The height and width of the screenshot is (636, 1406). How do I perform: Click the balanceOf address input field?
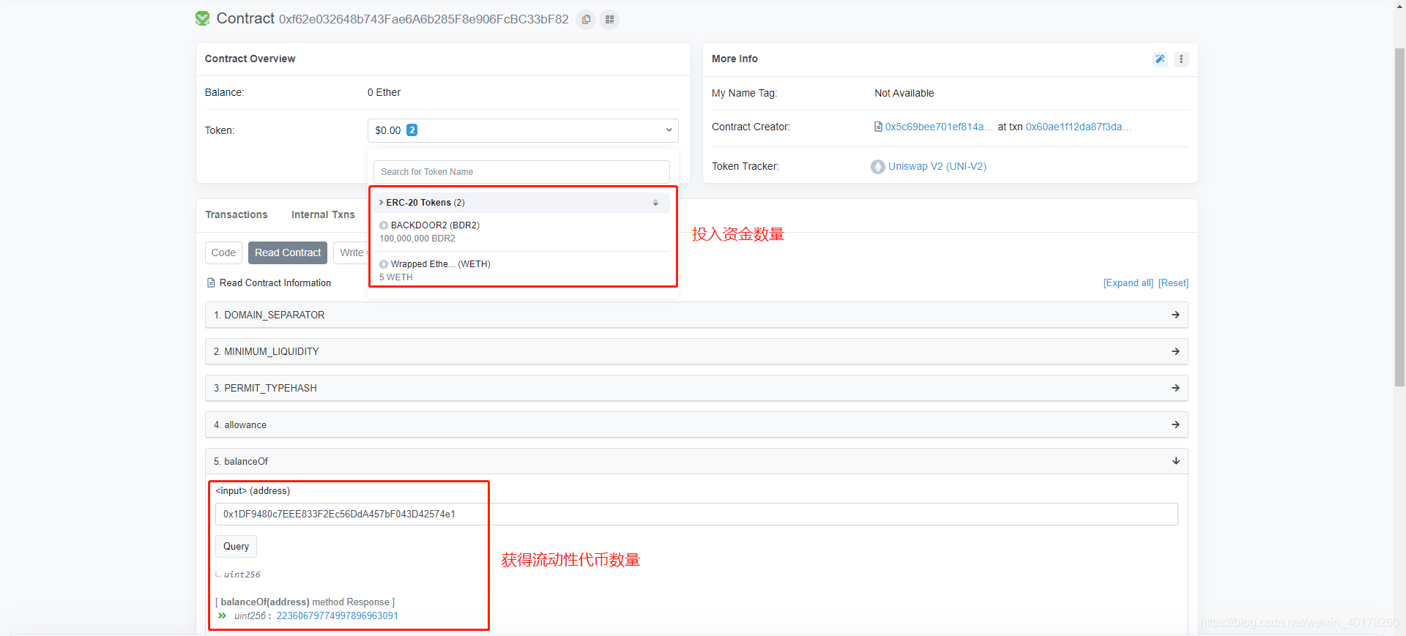coord(696,514)
